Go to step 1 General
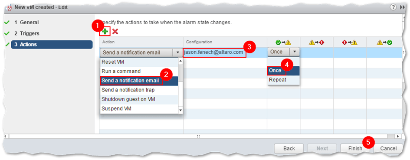The image size is (410, 160). (x=26, y=23)
